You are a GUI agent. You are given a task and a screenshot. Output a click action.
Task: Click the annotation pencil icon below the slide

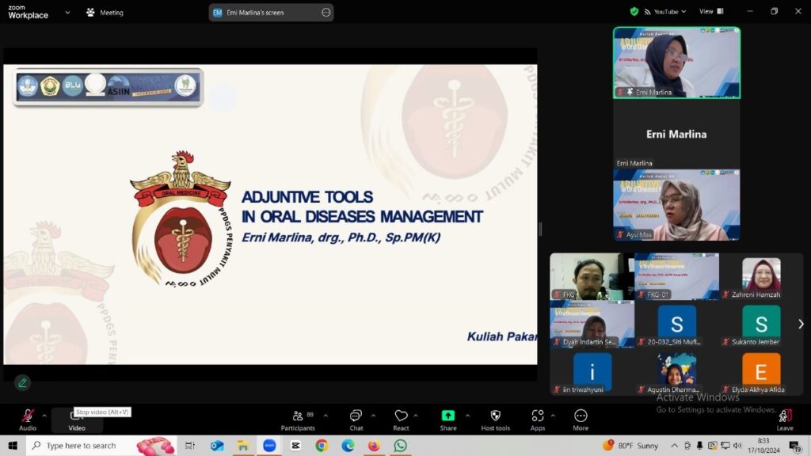[22, 383]
